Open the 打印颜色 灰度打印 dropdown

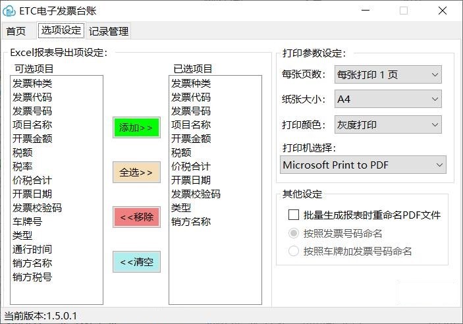coord(388,124)
